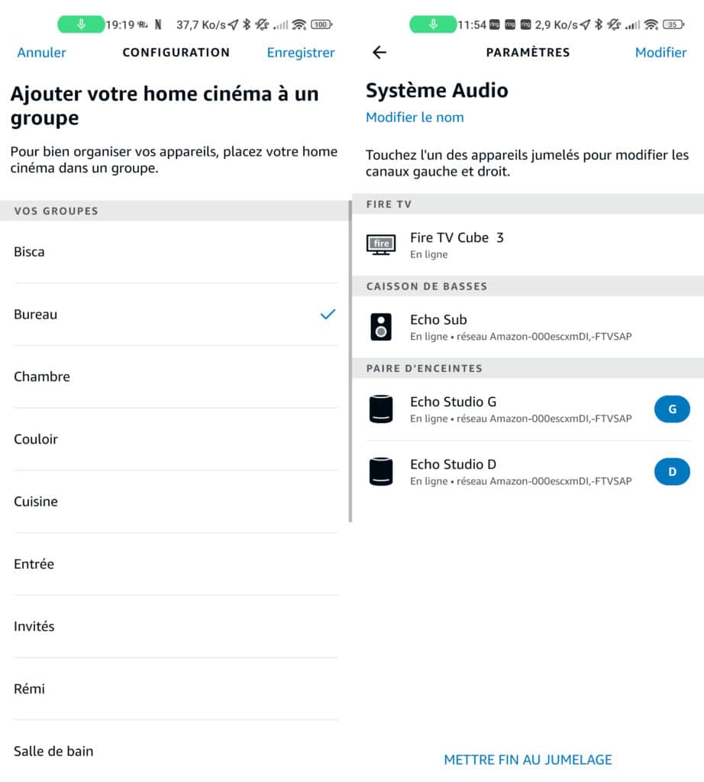Screen dimensions: 704x782
Task: Tap METTRE FIN AU JUMELAGE
Action: click(528, 760)
